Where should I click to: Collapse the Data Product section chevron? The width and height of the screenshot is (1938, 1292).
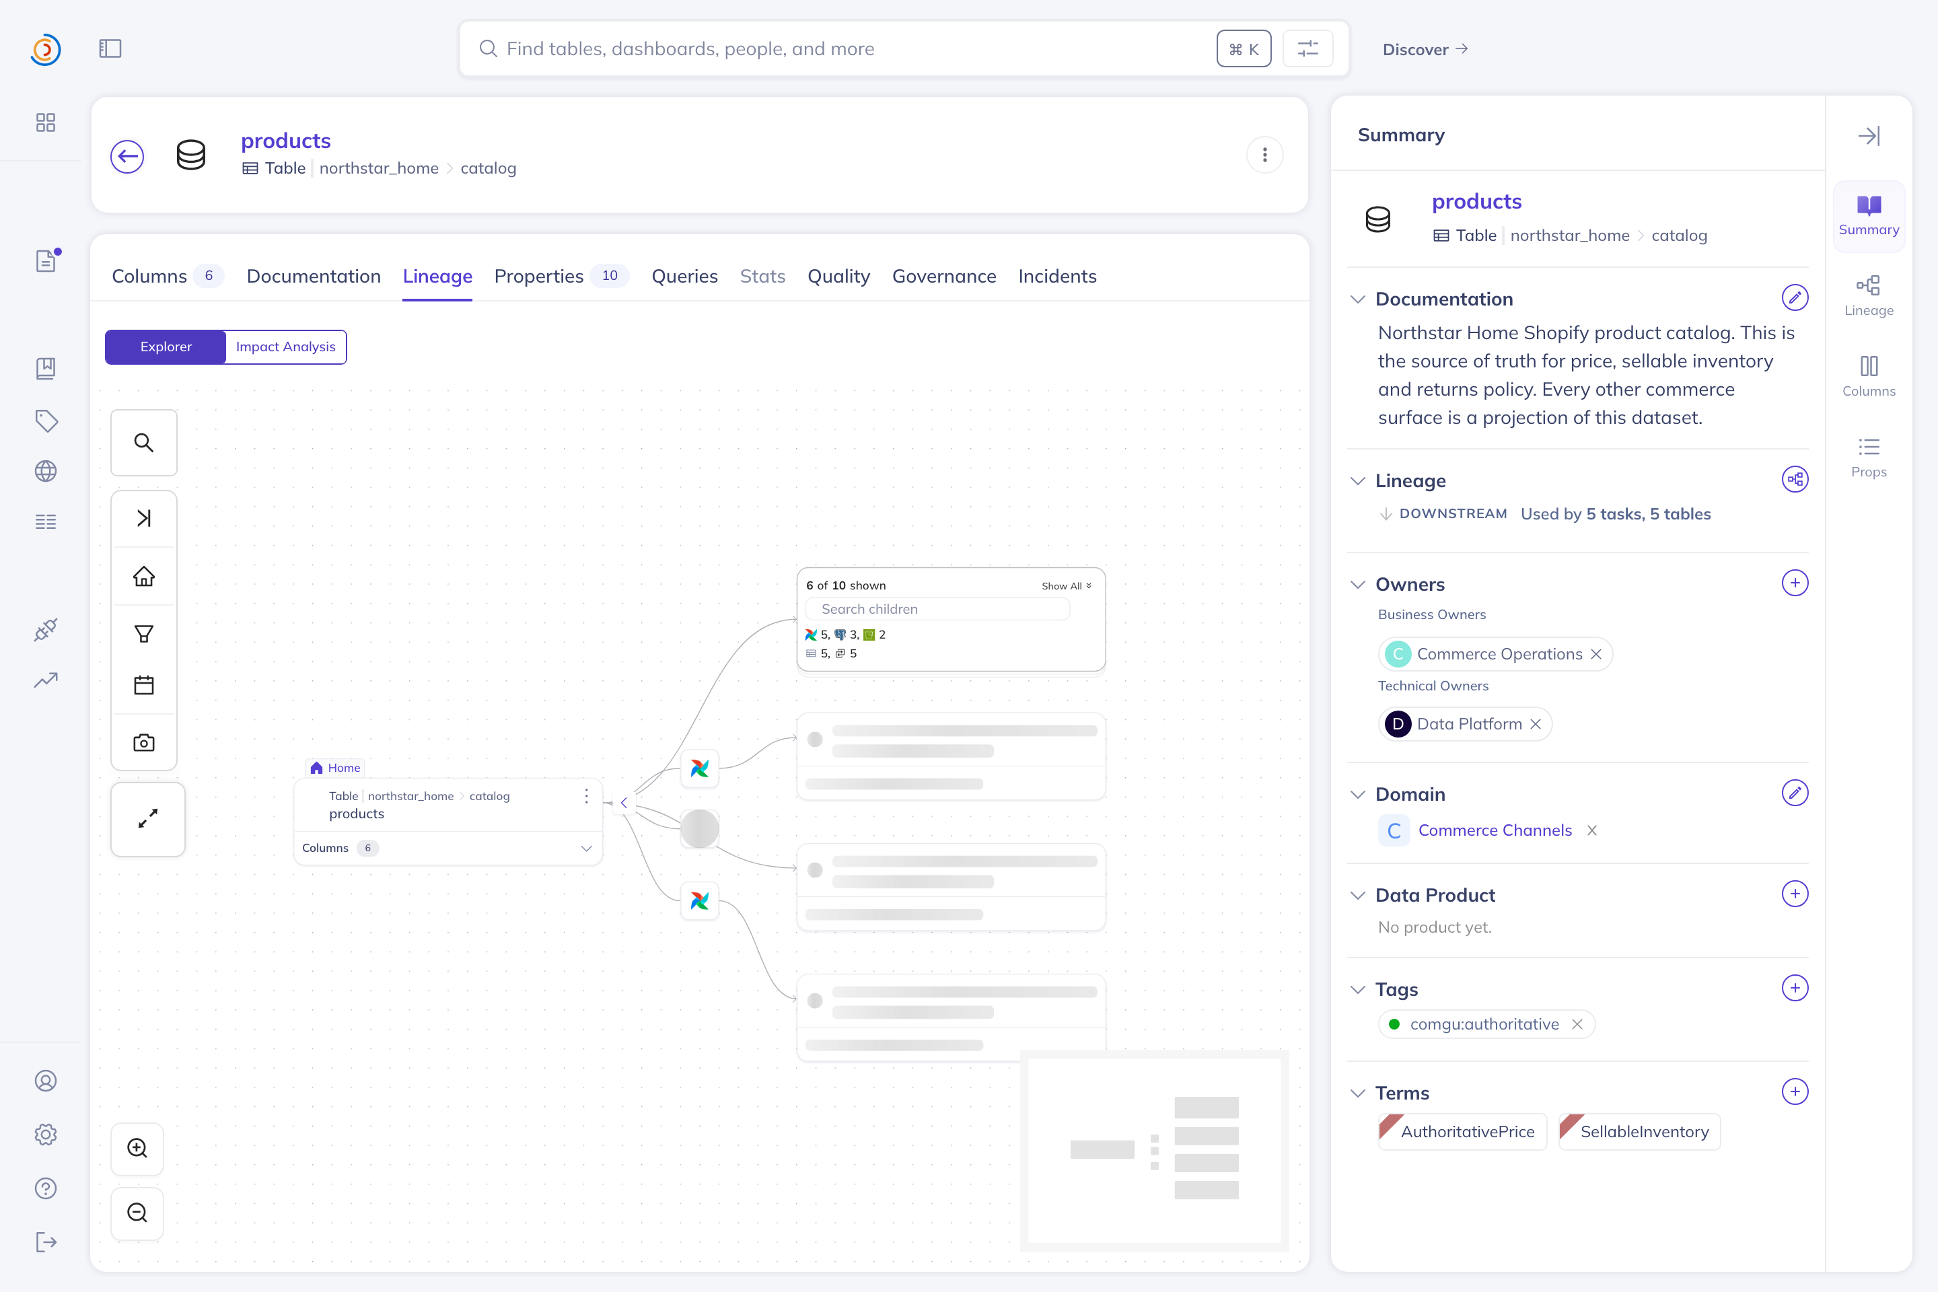(x=1358, y=895)
